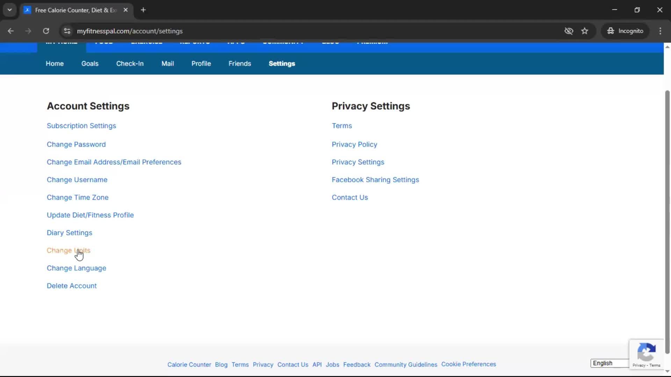Open Terms under Privacy Settings heading

pos(342,126)
